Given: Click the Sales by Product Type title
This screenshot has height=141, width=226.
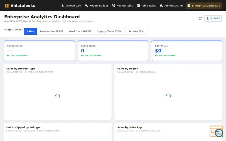Looking at the screenshot, I should coord(21,69).
